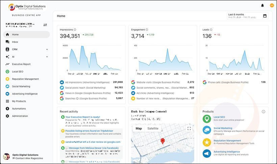This screenshot has height=164, width=277.
Task: Open 'Your Executive Report is ready!' link
Action: 83,117
